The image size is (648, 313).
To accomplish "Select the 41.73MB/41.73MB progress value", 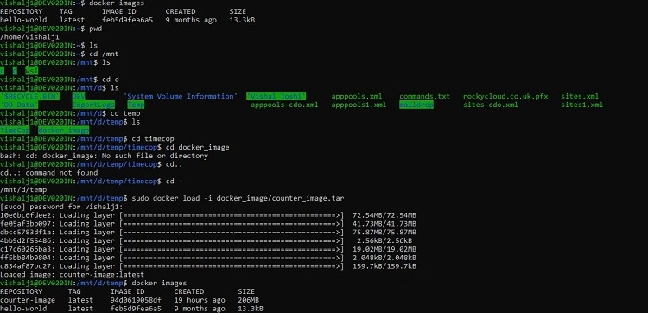I will click(x=384, y=224).
